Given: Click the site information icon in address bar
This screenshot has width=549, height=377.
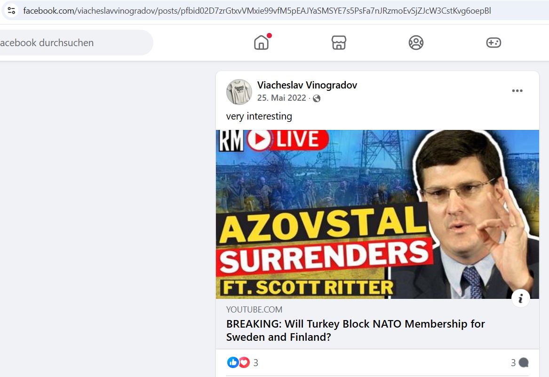Looking at the screenshot, I should (11, 10).
